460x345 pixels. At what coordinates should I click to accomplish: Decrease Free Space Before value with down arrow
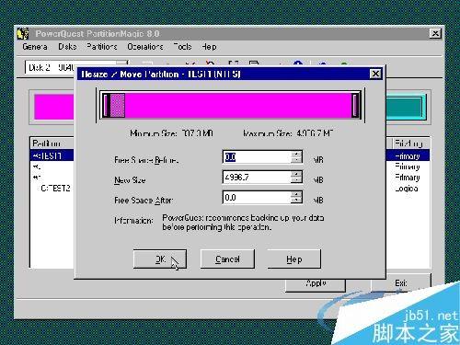(x=296, y=160)
